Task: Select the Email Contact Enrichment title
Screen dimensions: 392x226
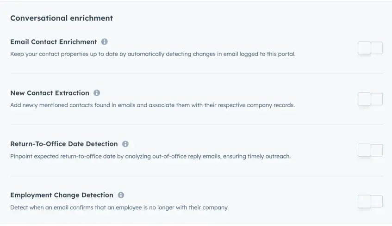Action: point(54,42)
